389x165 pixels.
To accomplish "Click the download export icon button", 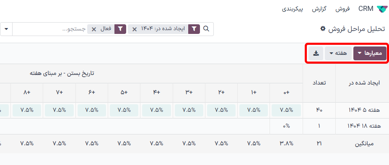I will click(x=316, y=53).
